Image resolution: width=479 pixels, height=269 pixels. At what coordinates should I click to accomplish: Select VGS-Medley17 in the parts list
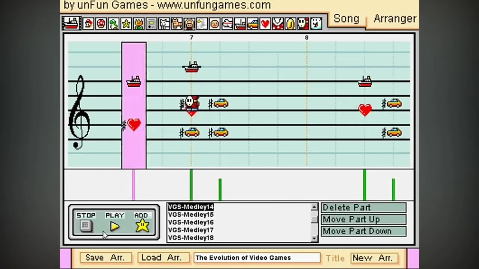(190, 230)
